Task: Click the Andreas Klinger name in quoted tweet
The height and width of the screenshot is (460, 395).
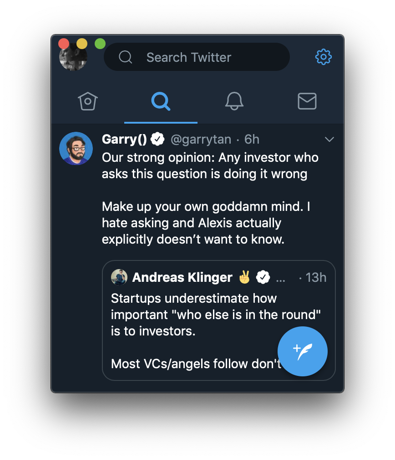Action: pyautogui.click(x=182, y=277)
